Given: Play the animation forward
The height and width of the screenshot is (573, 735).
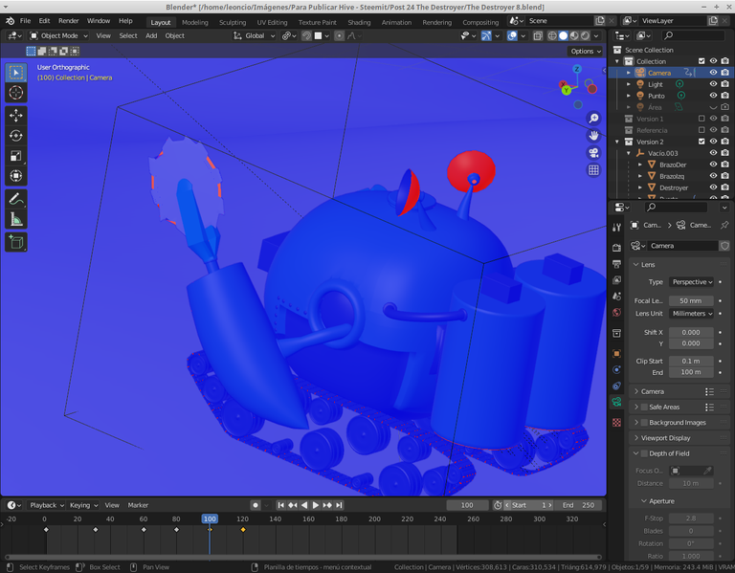Looking at the screenshot, I should pos(316,505).
